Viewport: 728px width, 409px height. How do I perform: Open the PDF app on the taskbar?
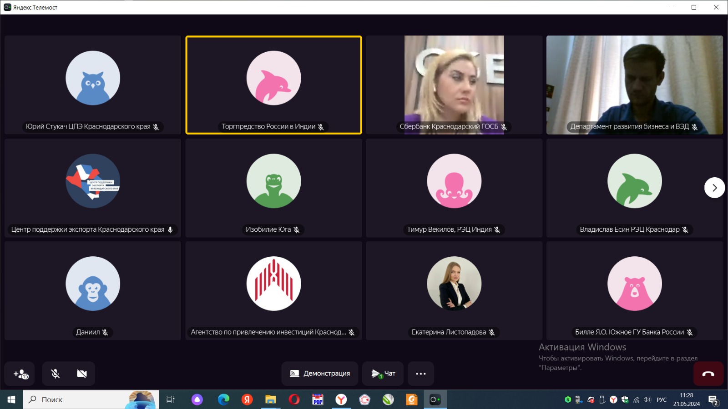coord(318,399)
